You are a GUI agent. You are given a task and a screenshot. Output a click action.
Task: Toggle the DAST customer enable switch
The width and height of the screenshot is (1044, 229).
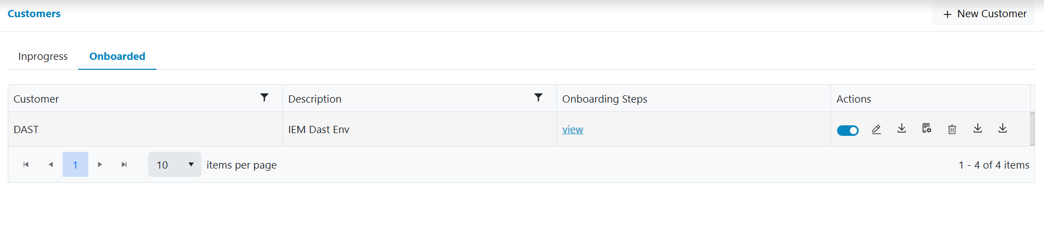pyautogui.click(x=847, y=130)
